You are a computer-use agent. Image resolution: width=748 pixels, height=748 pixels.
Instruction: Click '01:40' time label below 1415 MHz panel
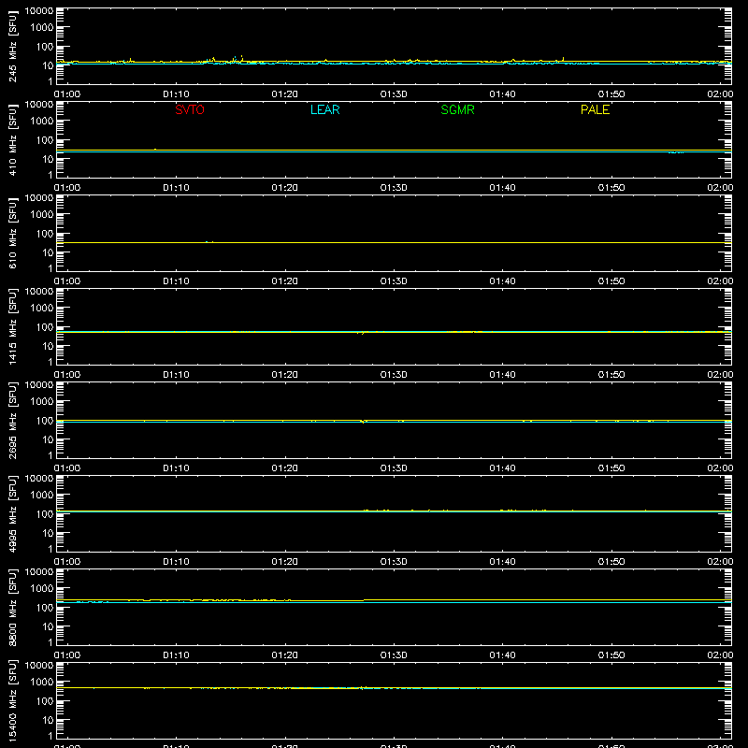coord(502,375)
